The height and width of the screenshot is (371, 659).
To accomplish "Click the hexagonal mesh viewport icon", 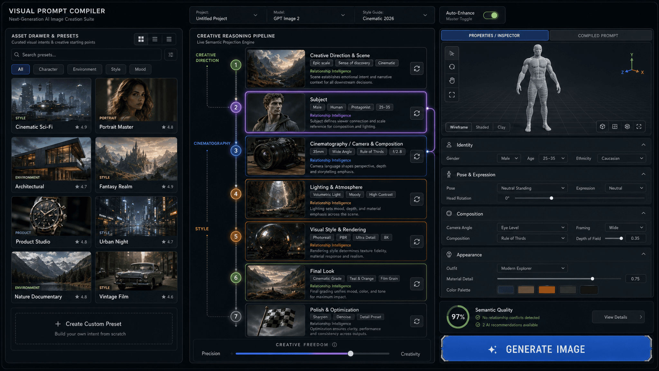I will tap(627, 127).
